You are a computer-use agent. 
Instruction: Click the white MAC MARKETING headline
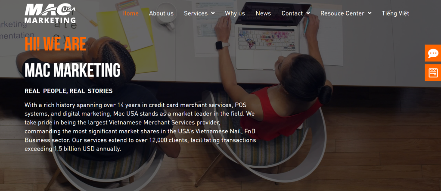[x=72, y=70]
